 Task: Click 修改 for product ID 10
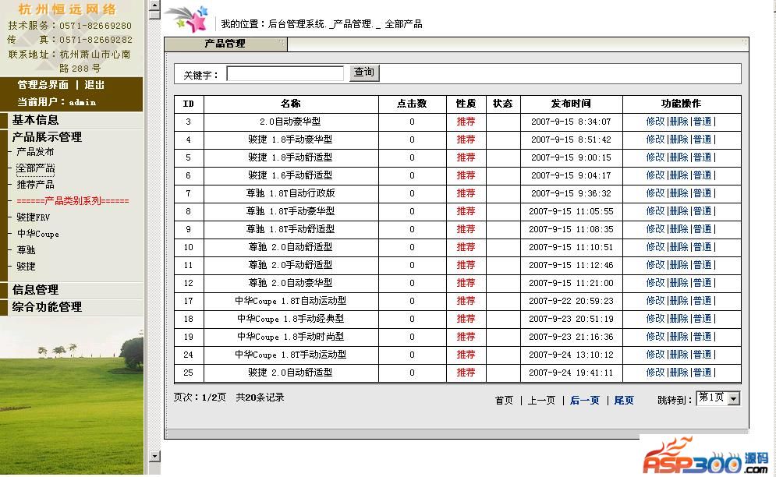click(x=655, y=247)
